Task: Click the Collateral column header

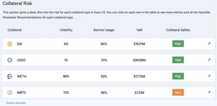Action: point(15,30)
